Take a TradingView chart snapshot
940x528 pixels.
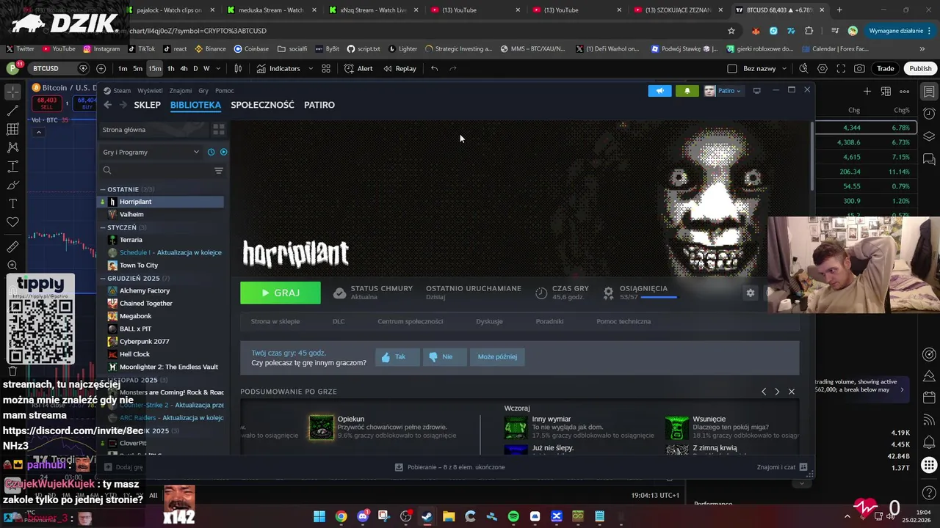click(x=859, y=68)
